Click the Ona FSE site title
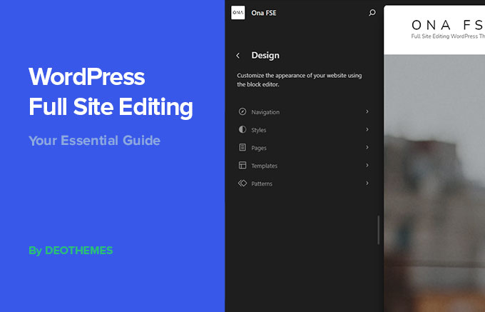Viewport: 485px width, 312px height. pos(264,13)
